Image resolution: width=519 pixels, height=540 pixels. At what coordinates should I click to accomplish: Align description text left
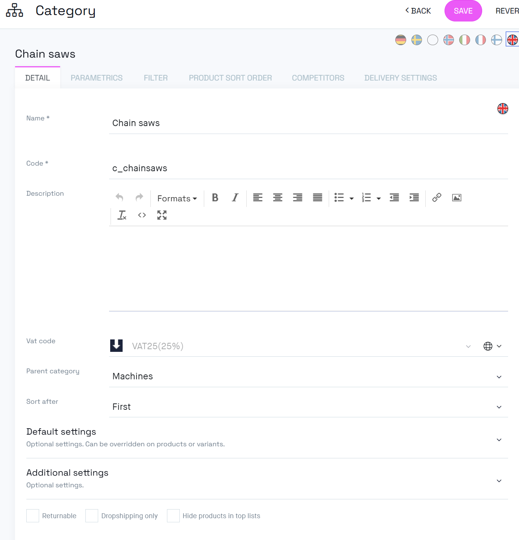[258, 198]
